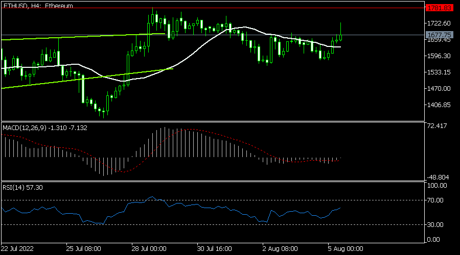This screenshot has width=460, height=255.
Task: Click the 2 Aug 08:00 time label
Action: 280,249
